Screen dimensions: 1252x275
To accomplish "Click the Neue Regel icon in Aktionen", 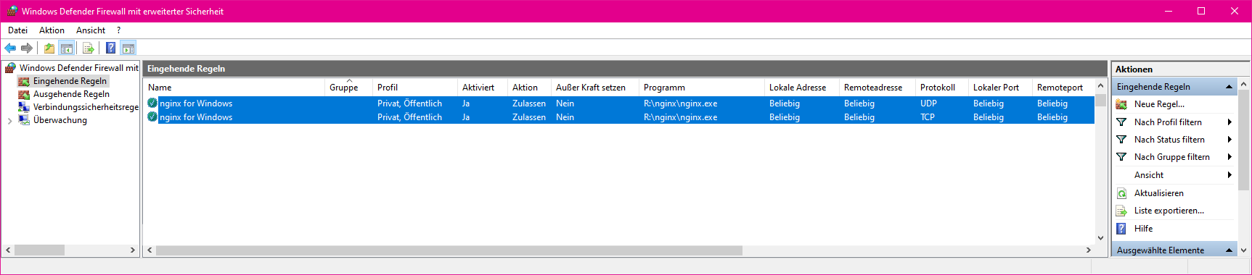I will tap(1121, 104).
